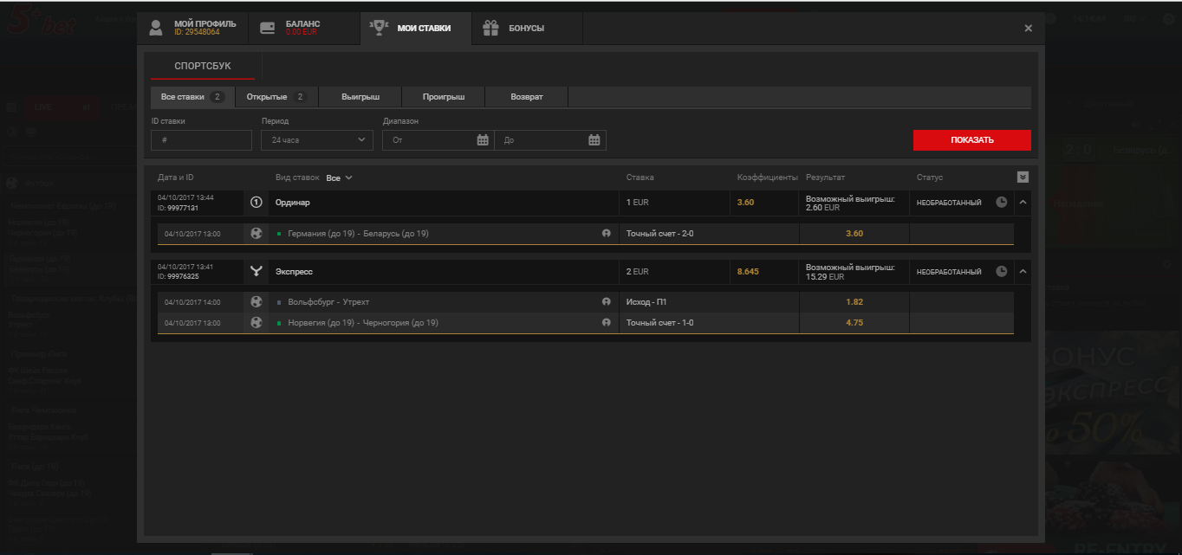Close the My Bets modal window
This screenshot has width=1182, height=555.
(1029, 29)
